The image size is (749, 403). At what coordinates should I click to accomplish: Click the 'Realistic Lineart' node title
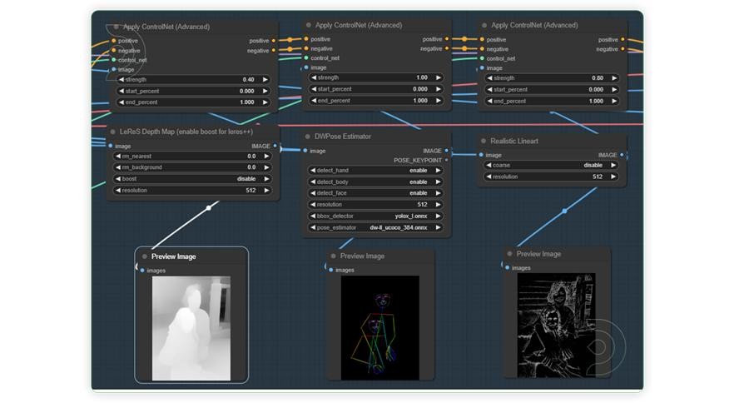[x=514, y=141]
